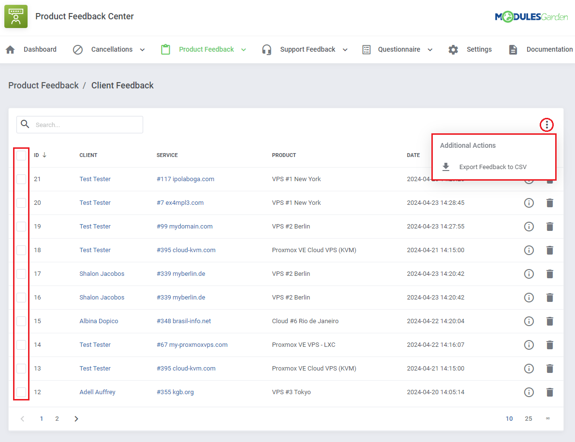Click the Settings gear icon
Screen dimensions: 575x442
point(453,49)
